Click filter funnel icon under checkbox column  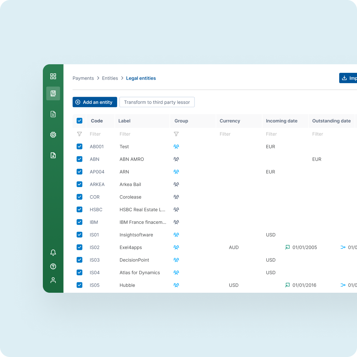[x=80, y=134]
